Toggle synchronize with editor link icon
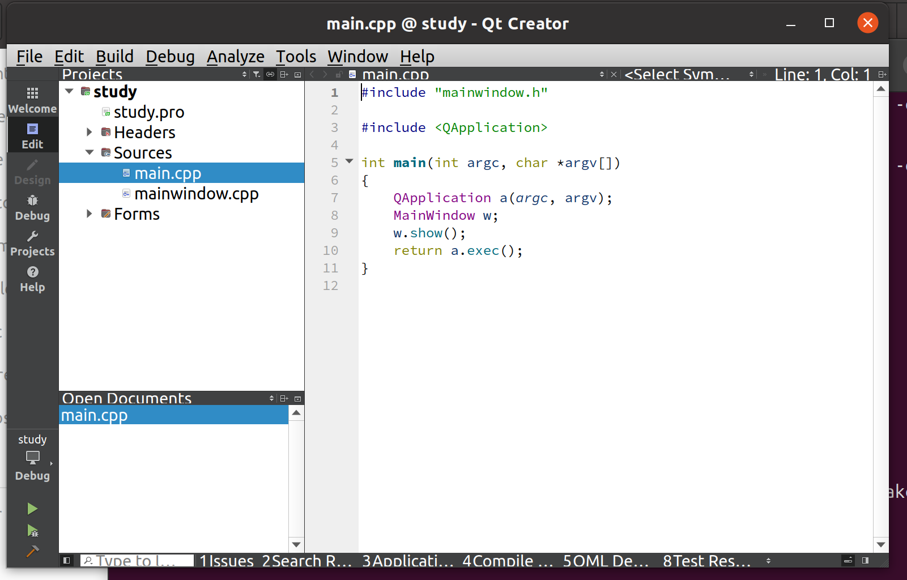 pos(270,74)
